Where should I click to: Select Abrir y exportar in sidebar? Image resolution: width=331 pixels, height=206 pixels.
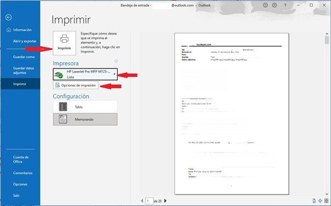click(25, 41)
